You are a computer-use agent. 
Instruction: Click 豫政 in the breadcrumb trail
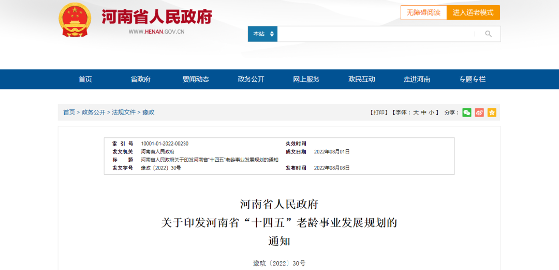point(149,112)
